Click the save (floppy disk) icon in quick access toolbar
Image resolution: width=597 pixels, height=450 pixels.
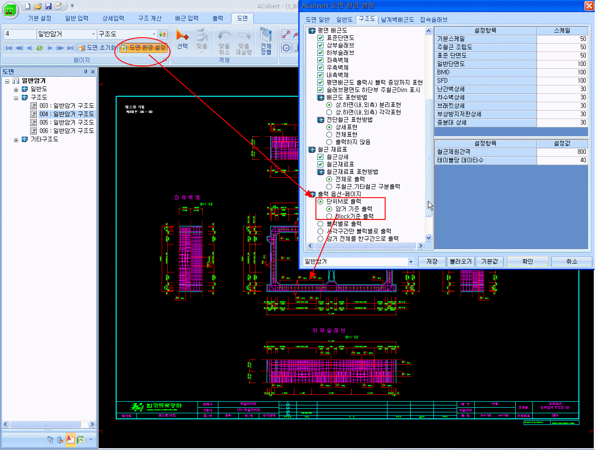tap(48, 6)
